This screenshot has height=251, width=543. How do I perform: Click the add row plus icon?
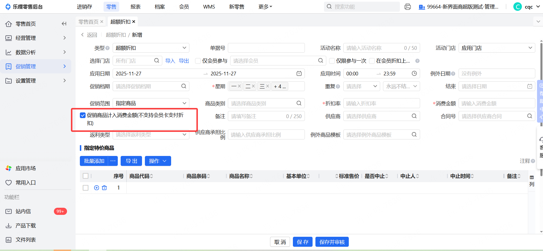tap(96, 188)
